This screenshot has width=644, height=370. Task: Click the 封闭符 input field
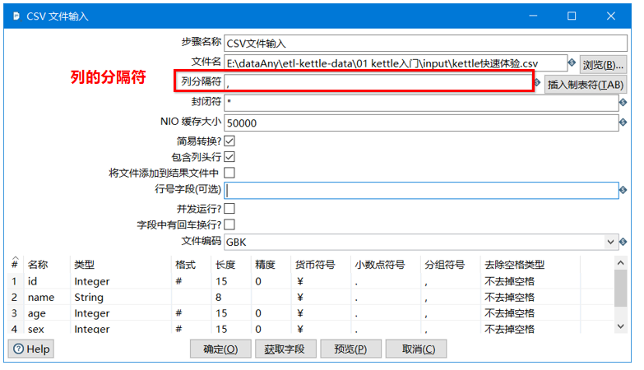pyautogui.click(x=421, y=103)
